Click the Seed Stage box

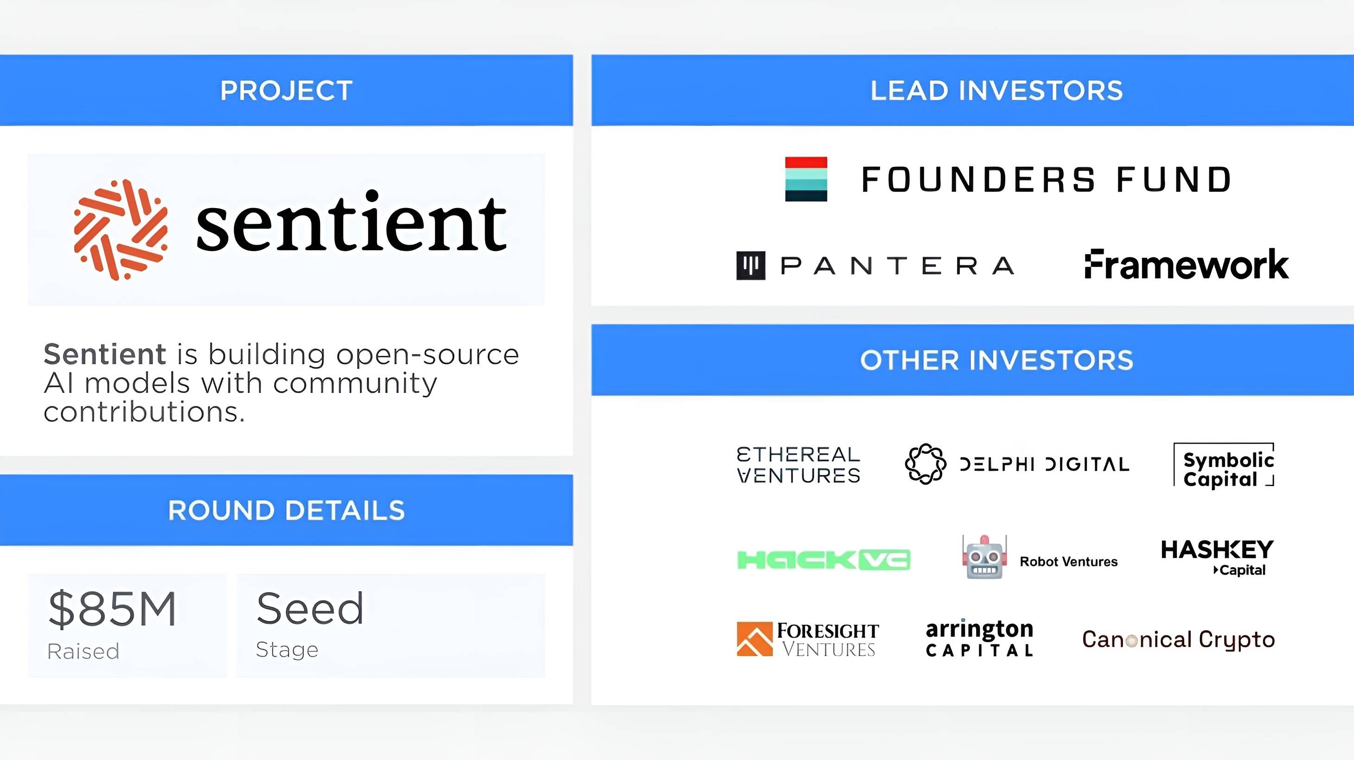[390, 625]
